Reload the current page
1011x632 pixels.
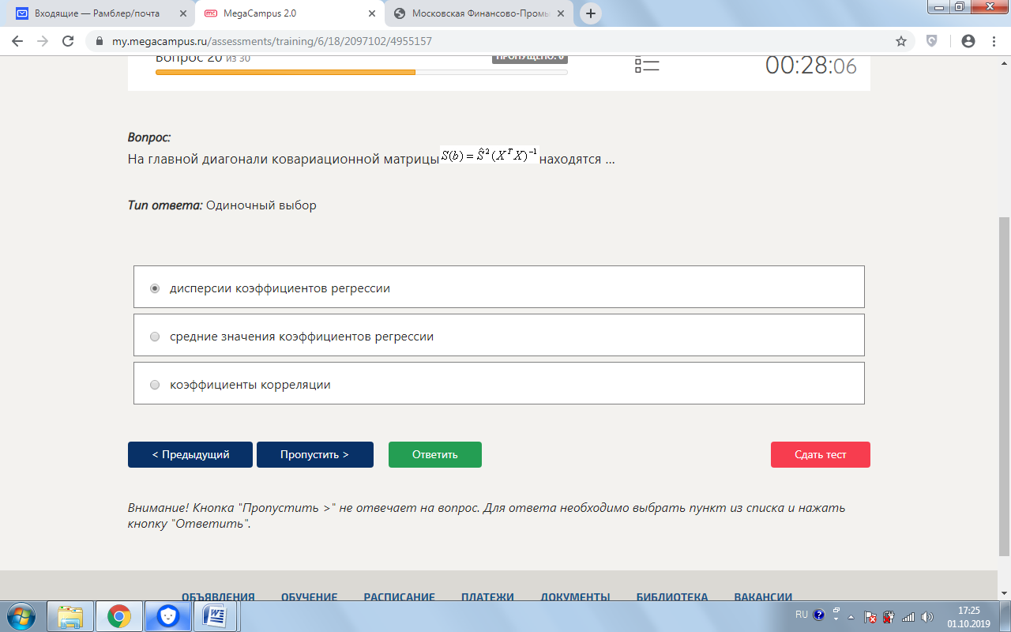(x=68, y=41)
